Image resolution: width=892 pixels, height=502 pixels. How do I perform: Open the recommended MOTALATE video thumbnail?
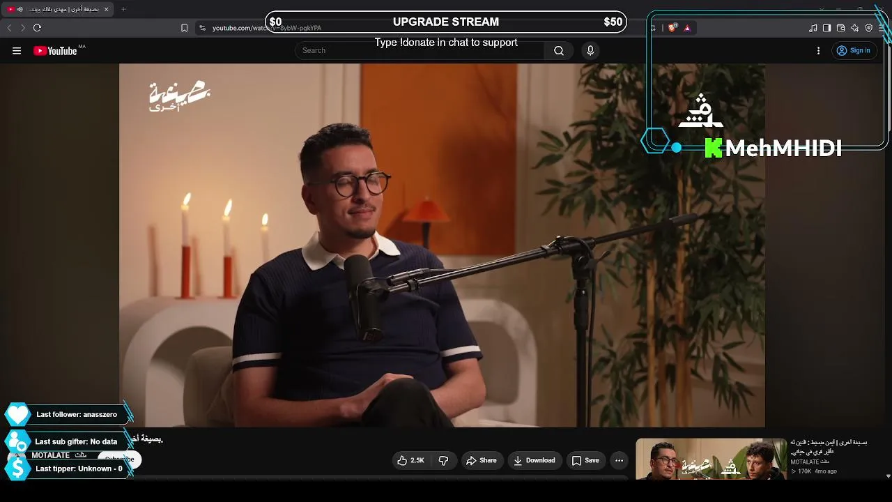(x=711, y=459)
